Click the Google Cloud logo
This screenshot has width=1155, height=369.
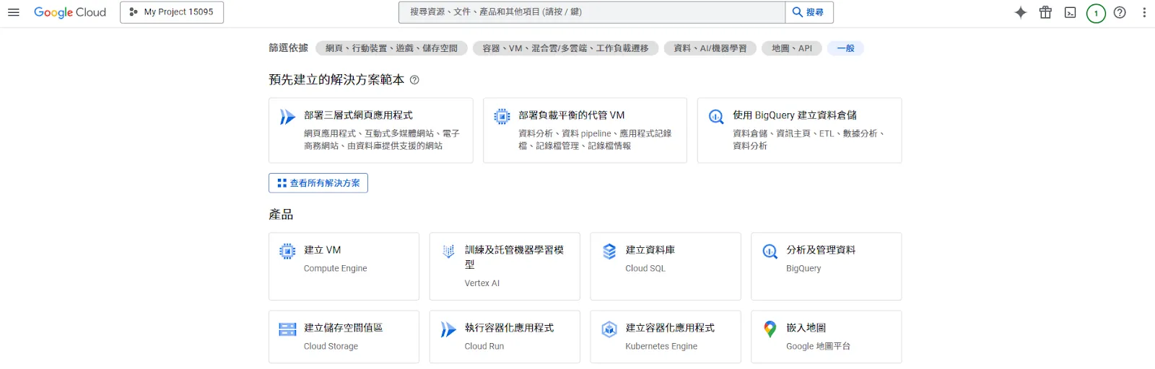tap(70, 12)
